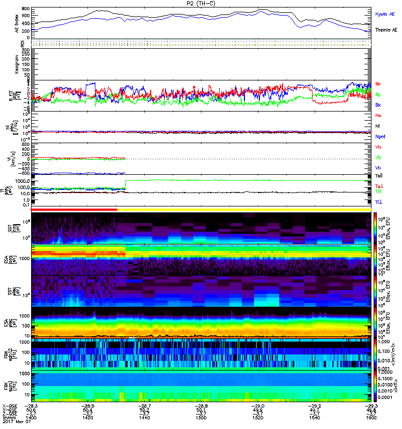Click the -600 tick on Vi axis
402x429 pixels.
click(x=24, y=173)
